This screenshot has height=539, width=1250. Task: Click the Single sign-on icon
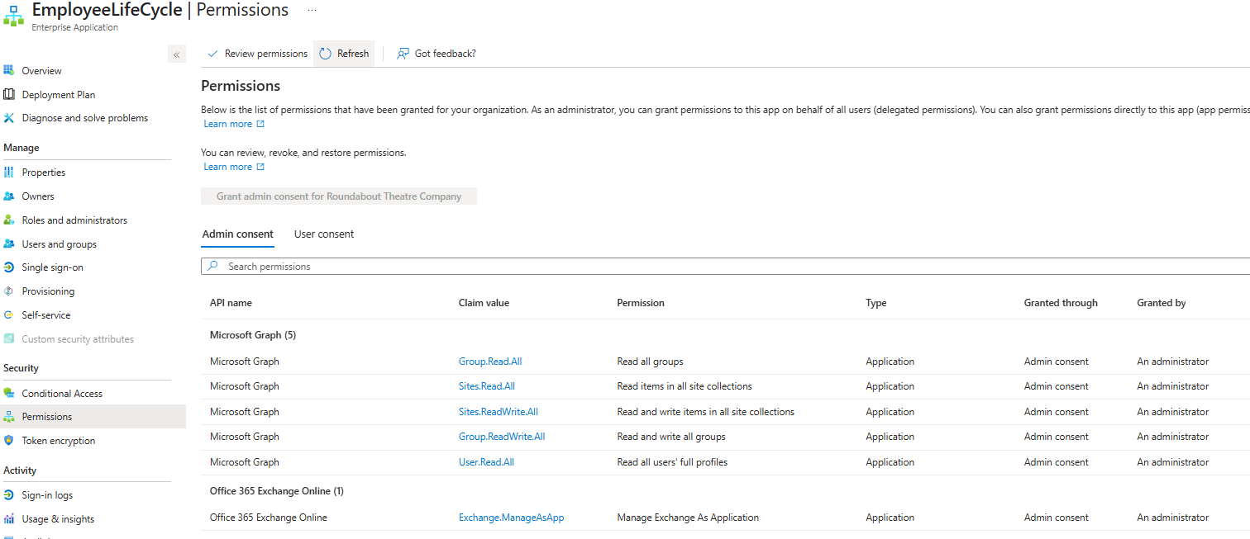click(9, 267)
